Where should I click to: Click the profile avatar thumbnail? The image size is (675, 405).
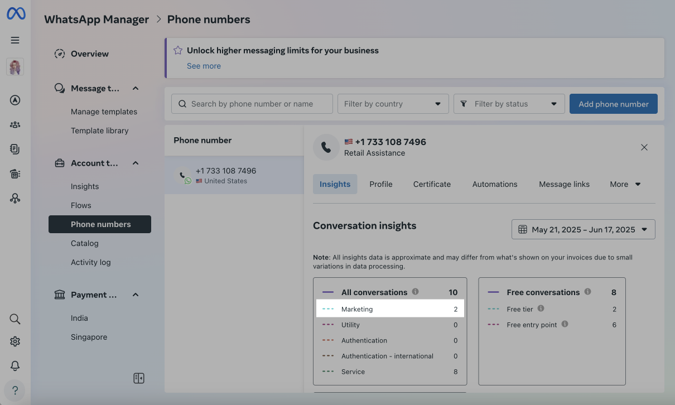[15, 67]
